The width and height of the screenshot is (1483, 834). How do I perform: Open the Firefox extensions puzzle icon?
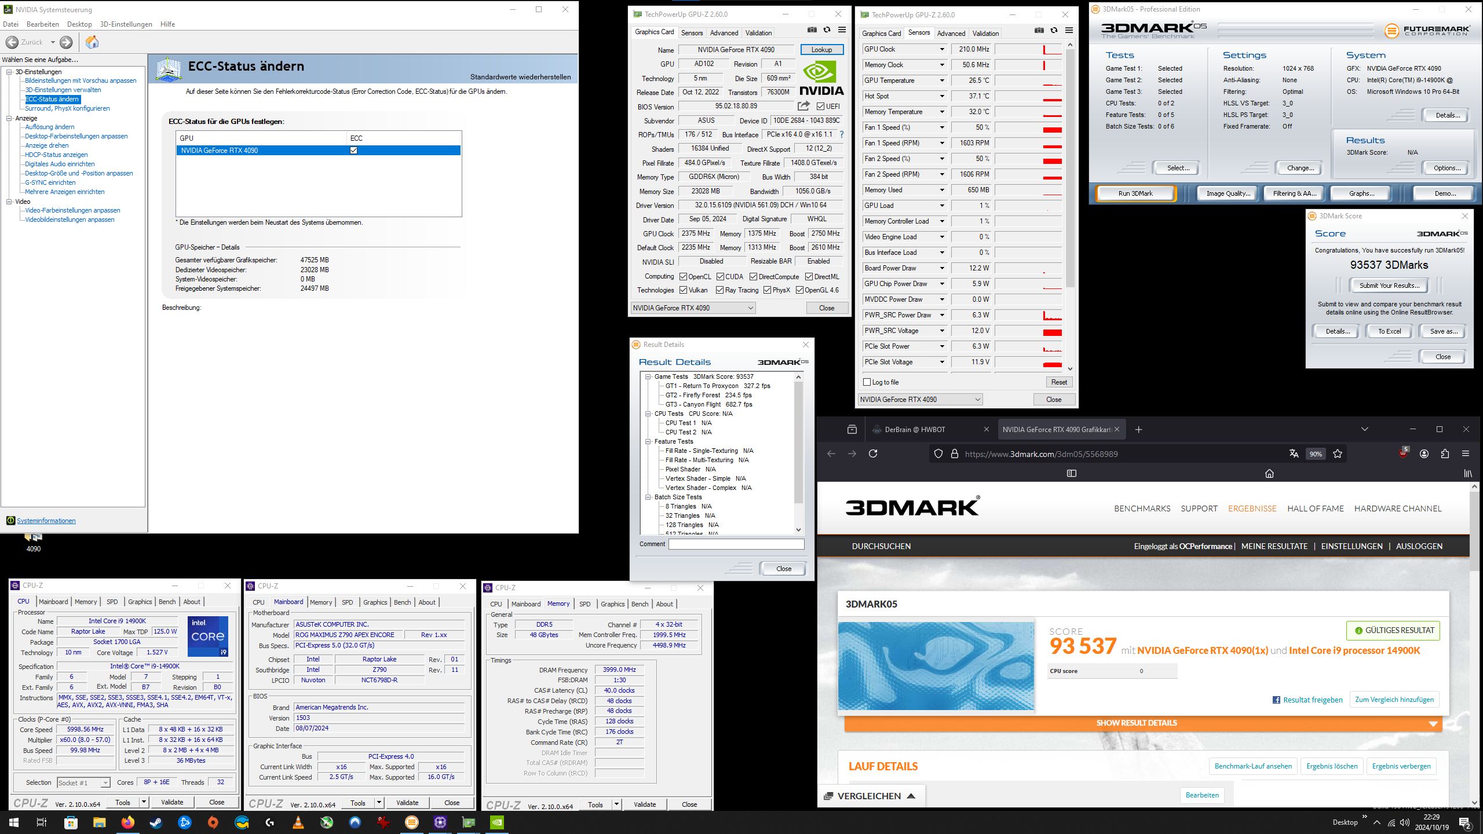coord(1445,453)
